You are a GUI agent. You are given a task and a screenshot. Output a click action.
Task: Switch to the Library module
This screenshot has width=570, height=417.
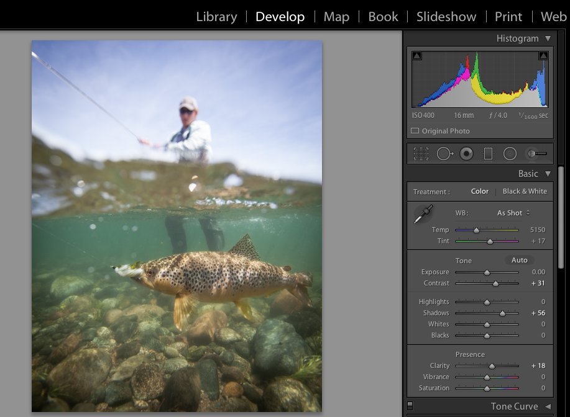click(x=217, y=17)
